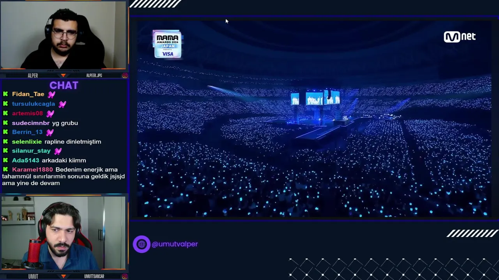This screenshot has height=280, width=499.
Task: Open the @umutvalper handle link
Action: [175, 244]
